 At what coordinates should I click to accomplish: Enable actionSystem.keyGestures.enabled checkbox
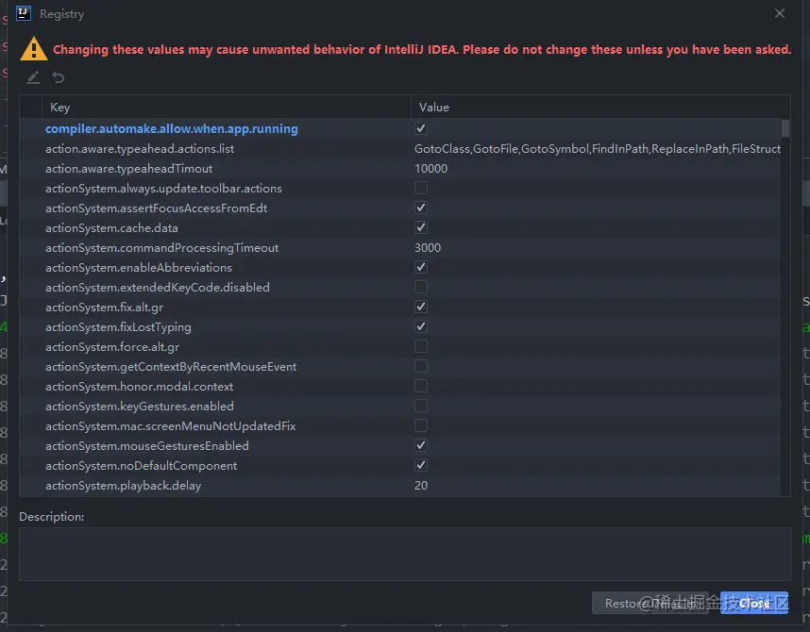421,406
